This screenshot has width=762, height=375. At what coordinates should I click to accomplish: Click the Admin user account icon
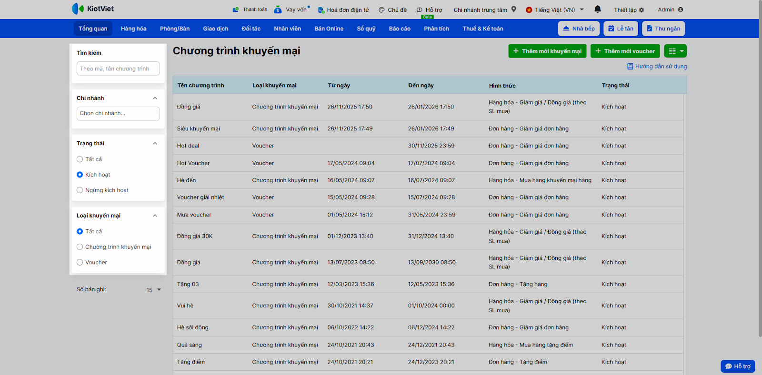coord(681,10)
